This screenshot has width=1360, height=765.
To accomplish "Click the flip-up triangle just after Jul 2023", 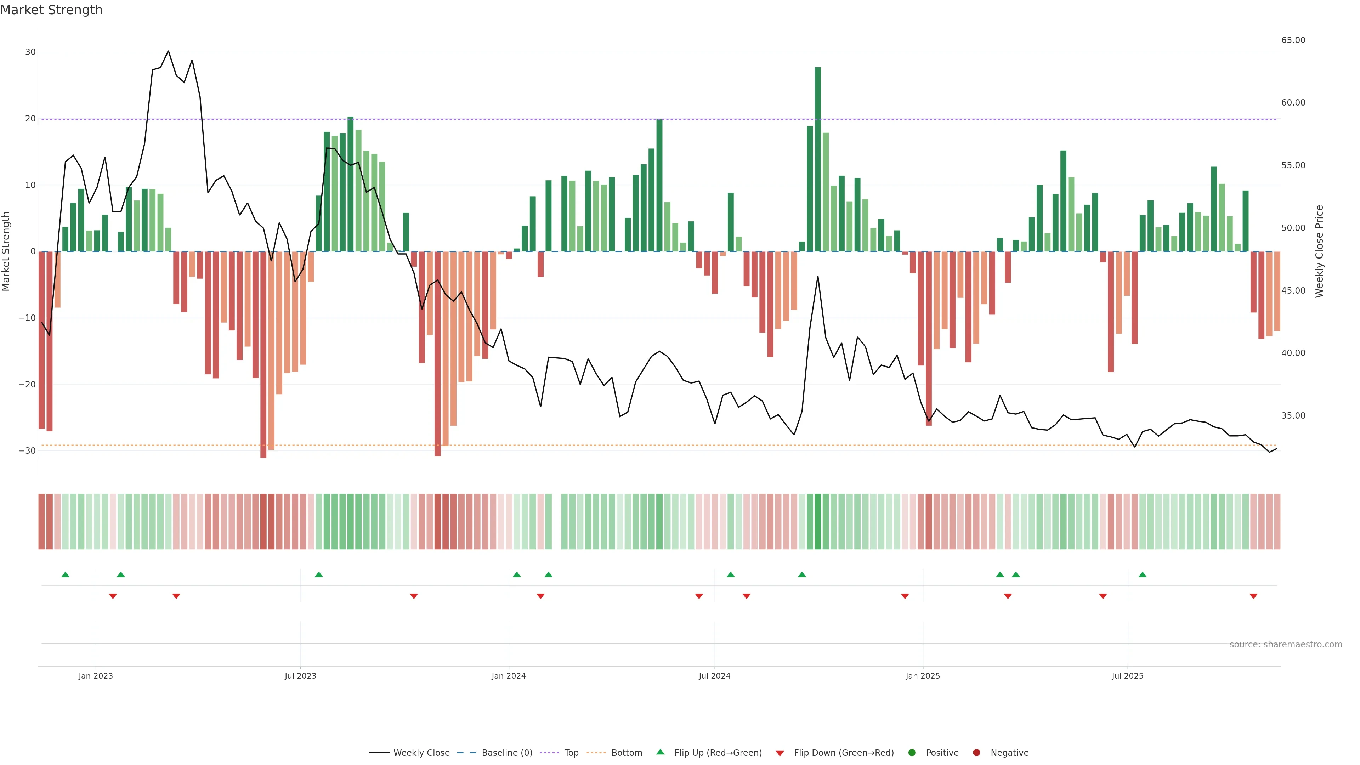I will (x=318, y=574).
